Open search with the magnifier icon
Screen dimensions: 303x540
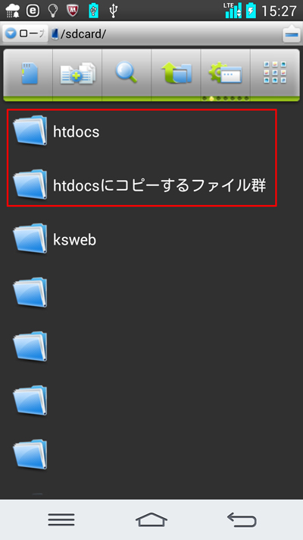pyautogui.click(x=127, y=73)
